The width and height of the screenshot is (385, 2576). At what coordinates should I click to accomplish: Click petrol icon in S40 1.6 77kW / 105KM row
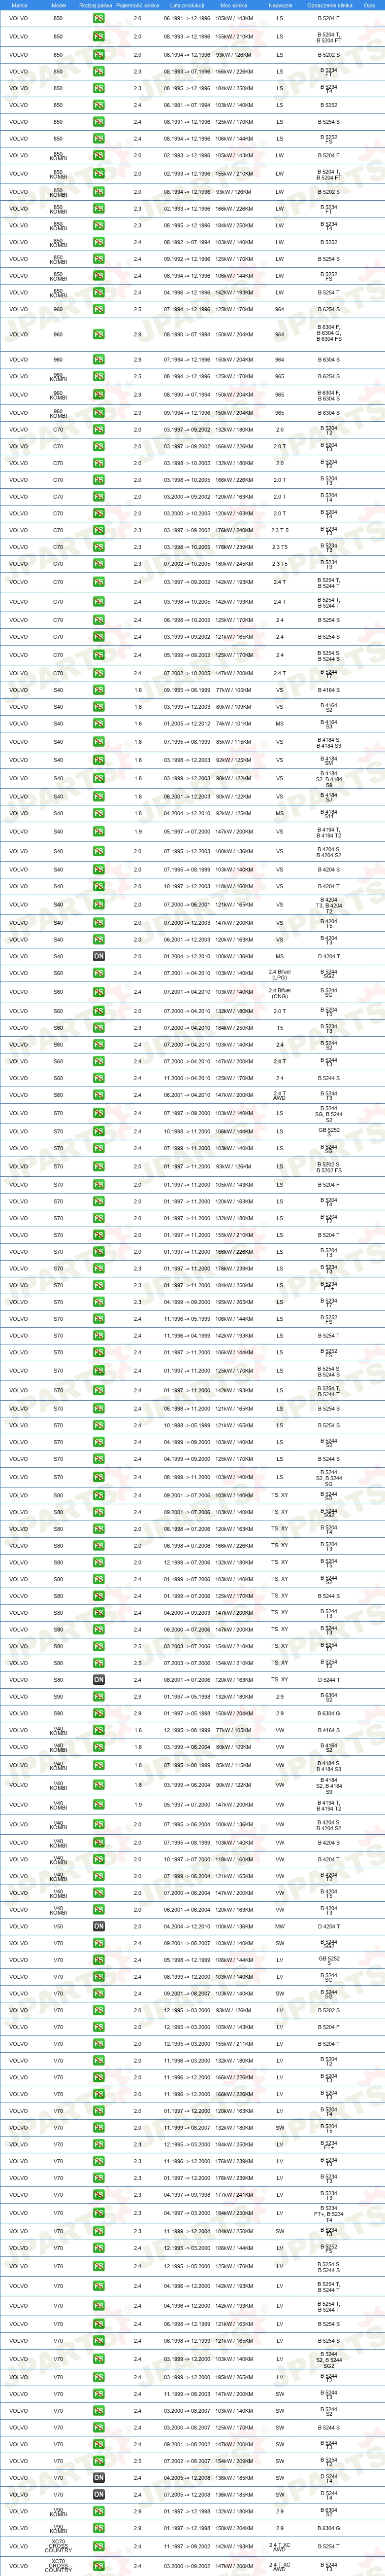click(99, 690)
